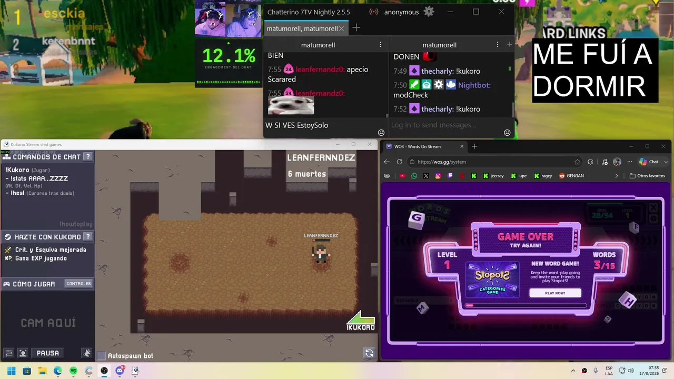
Task: Open the jeersay bookmark
Action: pyautogui.click(x=493, y=176)
